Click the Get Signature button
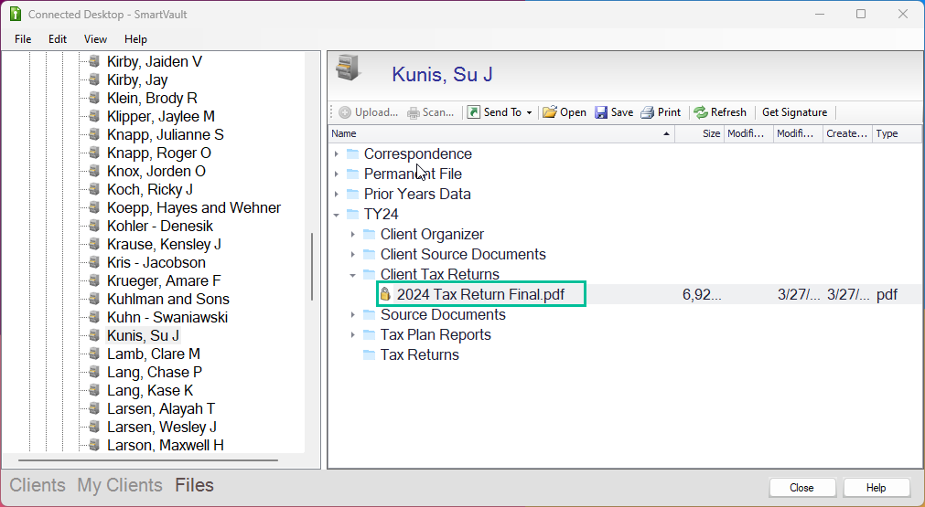This screenshot has height=507, width=925. click(794, 112)
